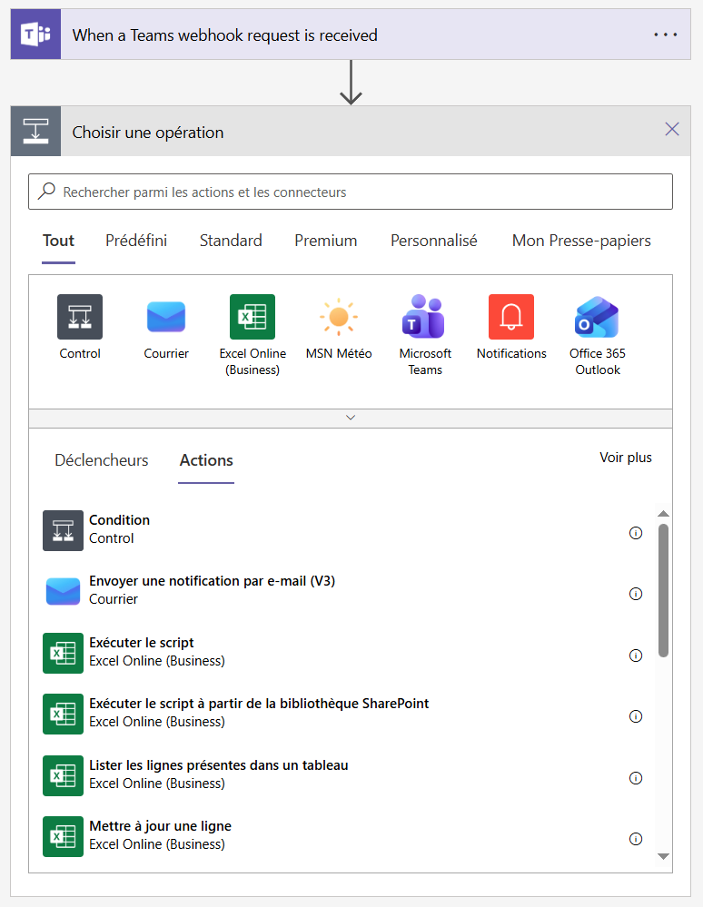This screenshot has width=703, height=907.
Task: Choose the Office 365 Outlook connector
Action: [598, 317]
